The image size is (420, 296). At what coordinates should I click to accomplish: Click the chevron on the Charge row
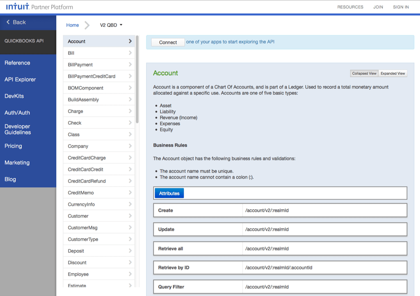pyautogui.click(x=130, y=111)
